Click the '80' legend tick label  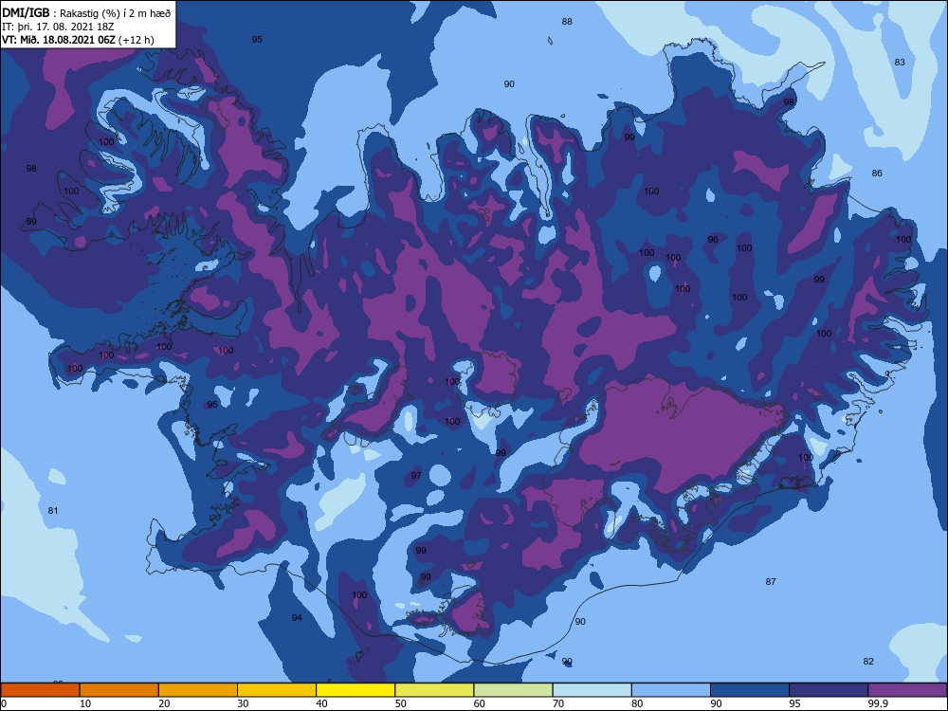637,703
